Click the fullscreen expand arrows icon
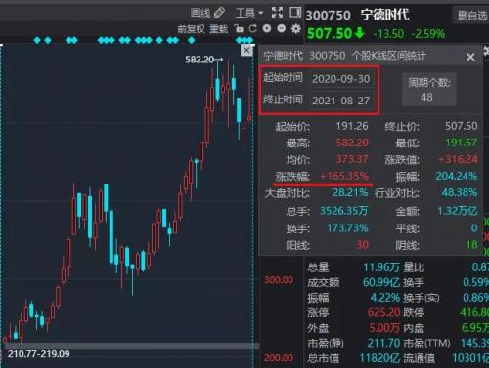Viewport: 489px width, 368px height. point(277,13)
